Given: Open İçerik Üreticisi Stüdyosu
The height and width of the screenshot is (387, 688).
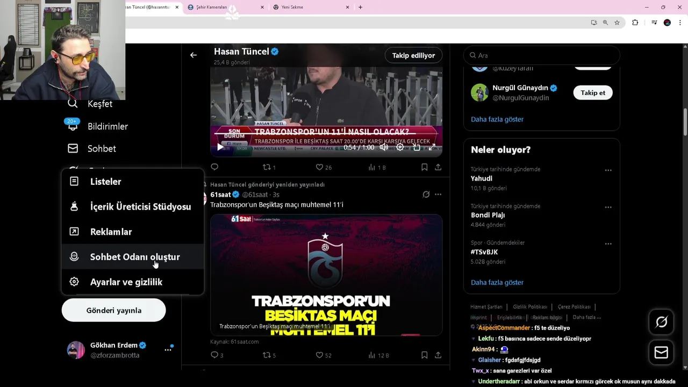Looking at the screenshot, I should [x=133, y=206].
